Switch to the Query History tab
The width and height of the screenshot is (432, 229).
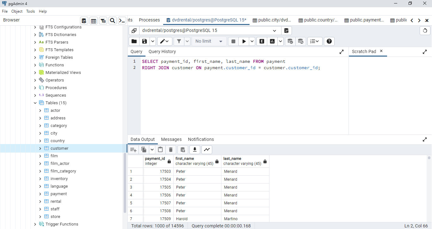coord(162,51)
